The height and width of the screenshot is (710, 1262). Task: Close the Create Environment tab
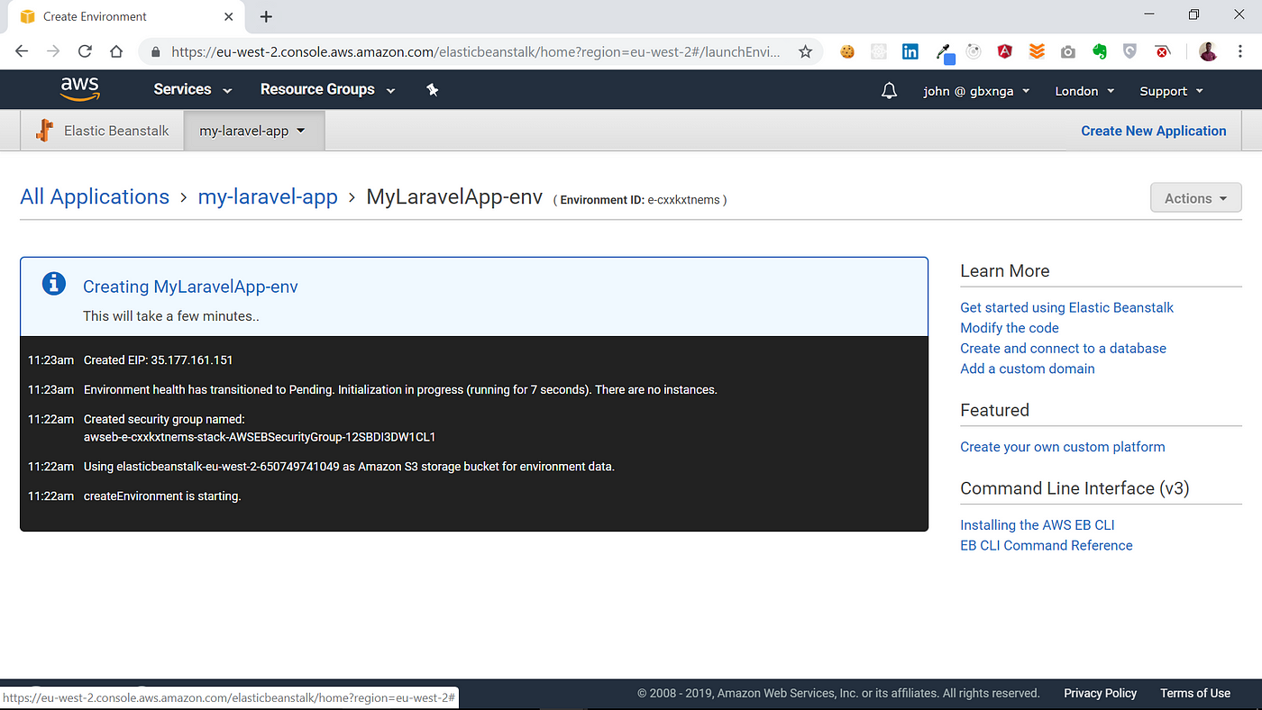[228, 16]
